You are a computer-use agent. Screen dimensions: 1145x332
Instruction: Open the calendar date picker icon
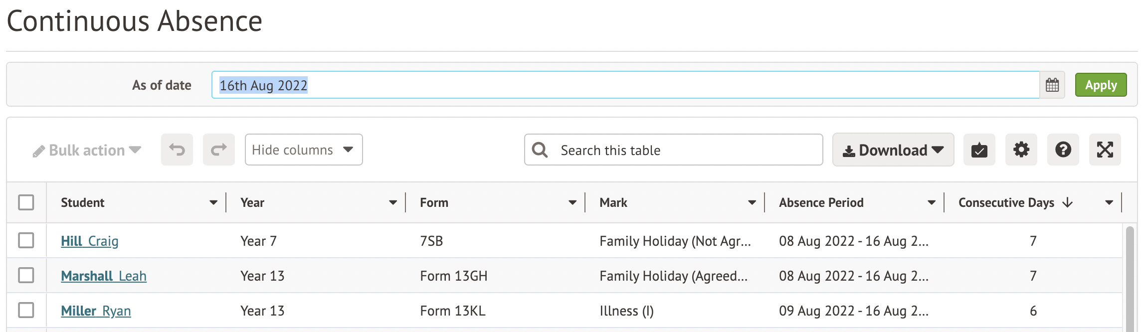click(1052, 85)
